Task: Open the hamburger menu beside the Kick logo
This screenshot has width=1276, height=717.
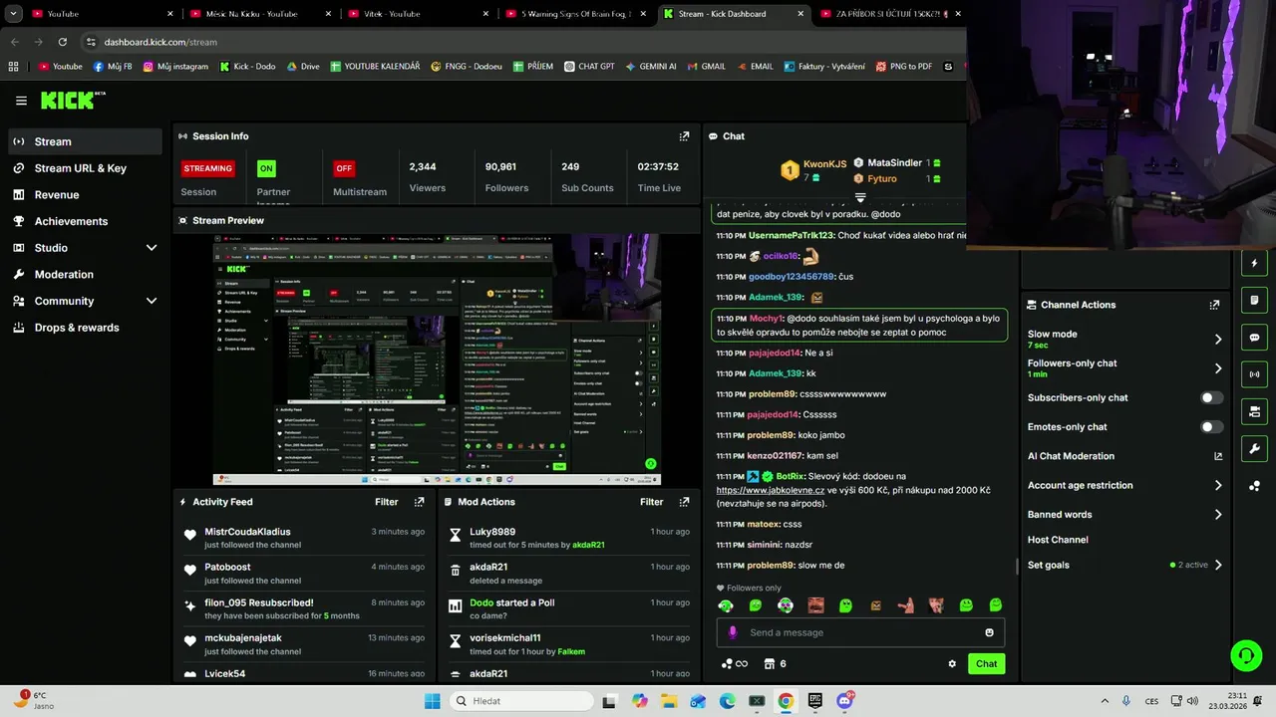Action: click(21, 101)
